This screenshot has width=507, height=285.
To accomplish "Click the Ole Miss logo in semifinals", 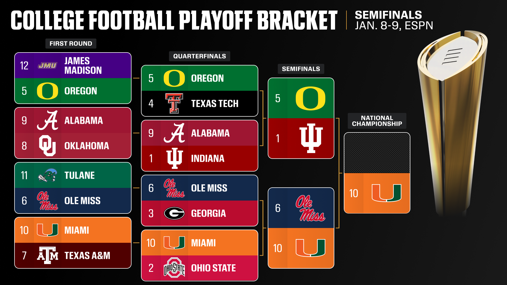I will 310,208.
